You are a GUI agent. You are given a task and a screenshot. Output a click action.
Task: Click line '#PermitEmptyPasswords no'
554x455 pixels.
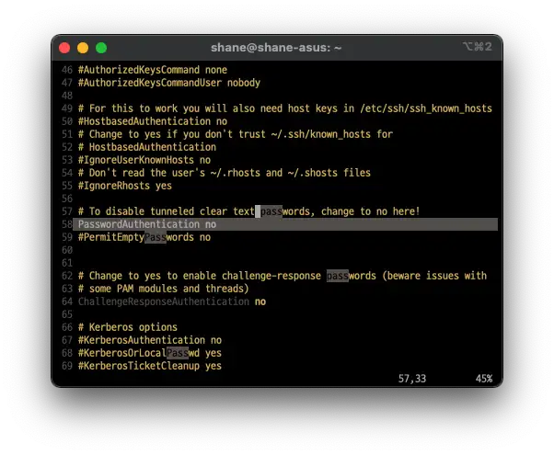144,237
